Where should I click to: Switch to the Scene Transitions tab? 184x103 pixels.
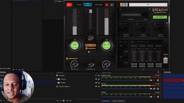click(x=118, y=101)
